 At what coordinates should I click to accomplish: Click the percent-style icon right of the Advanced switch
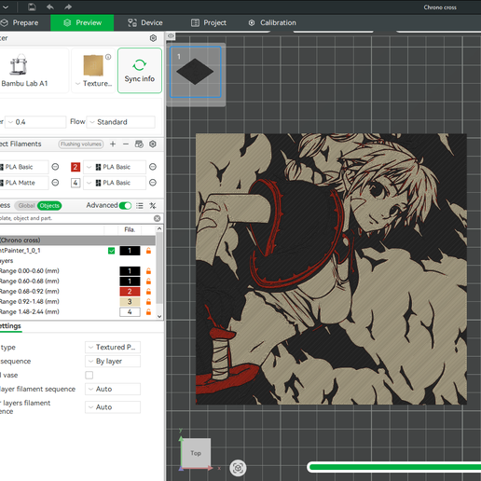[153, 206]
